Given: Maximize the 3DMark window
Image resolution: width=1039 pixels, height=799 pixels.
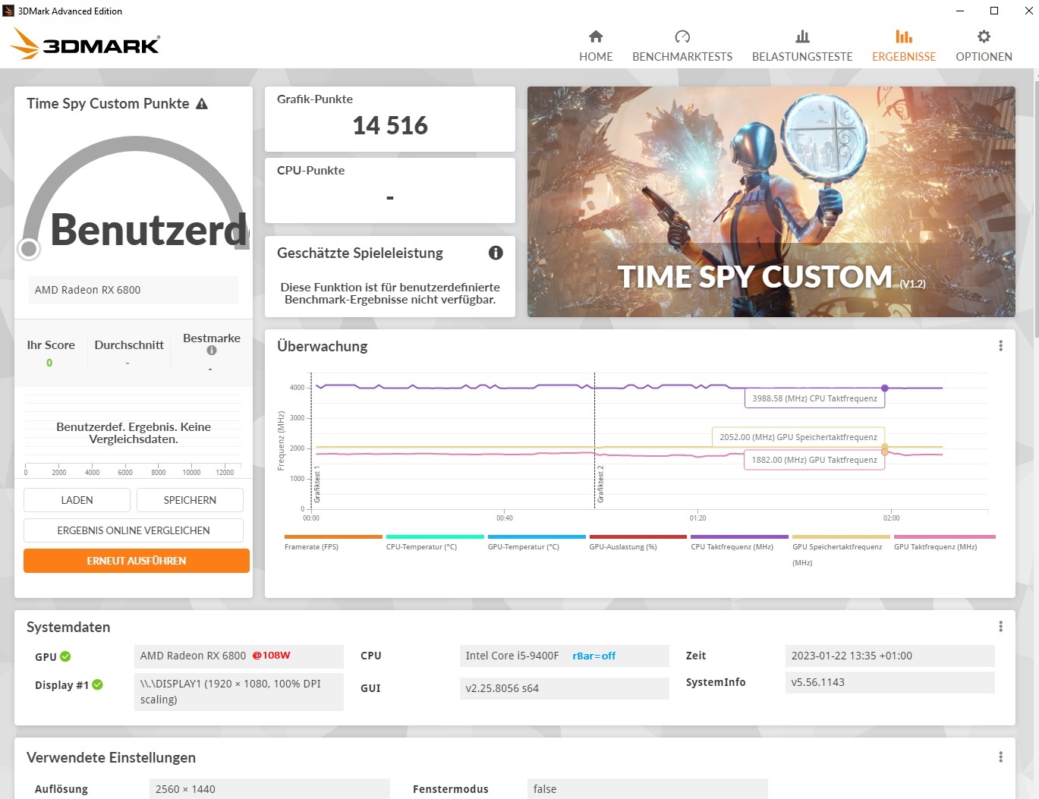Looking at the screenshot, I should [994, 11].
